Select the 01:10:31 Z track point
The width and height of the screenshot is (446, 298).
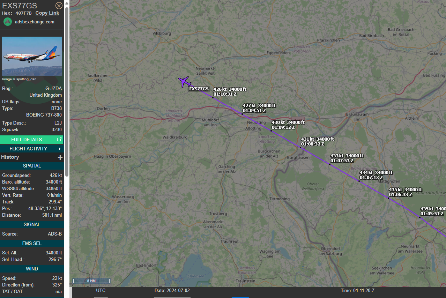click(213, 98)
